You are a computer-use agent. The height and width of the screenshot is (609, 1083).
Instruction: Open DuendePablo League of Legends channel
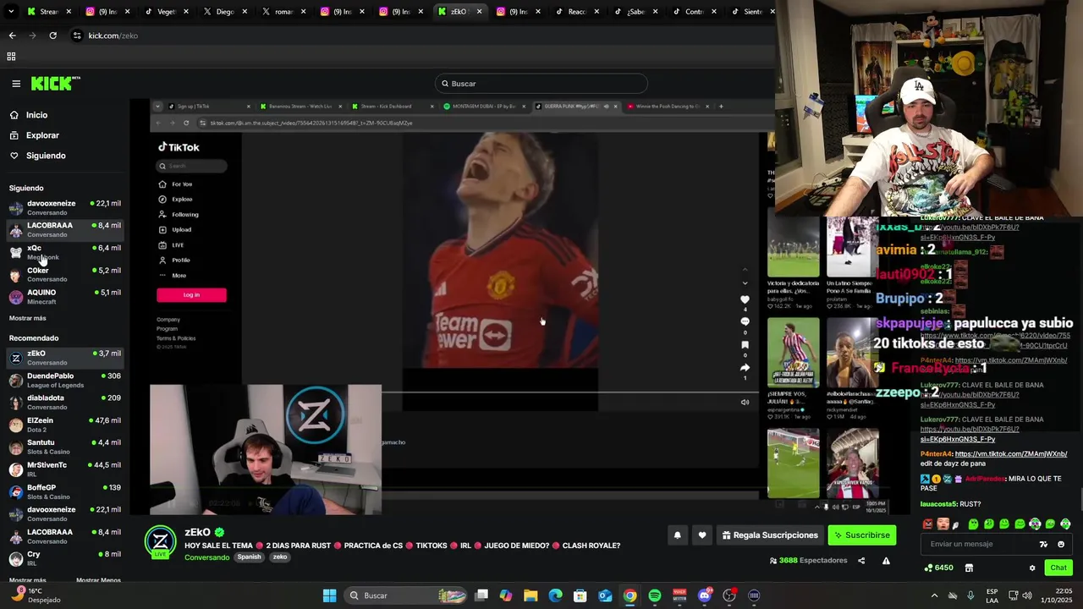click(x=65, y=381)
